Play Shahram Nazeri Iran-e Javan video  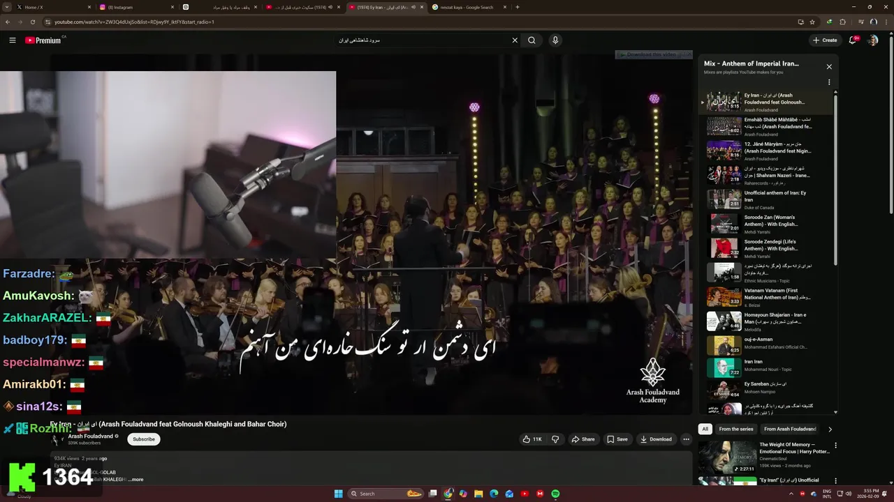pyautogui.click(x=768, y=175)
